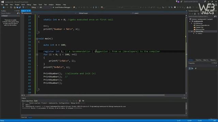Viewport: 218px width, 122px height.
Task: Open the x86 solution platform dropdown
Action: tap(45, 7)
